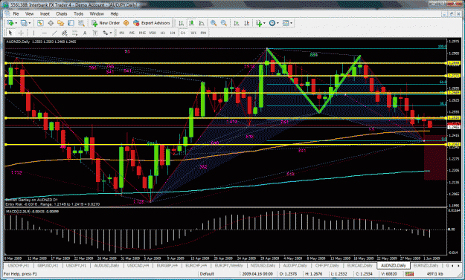Screen dimensions: 465x280
Task: Select the Arrows drawing tool
Action: (106, 33)
